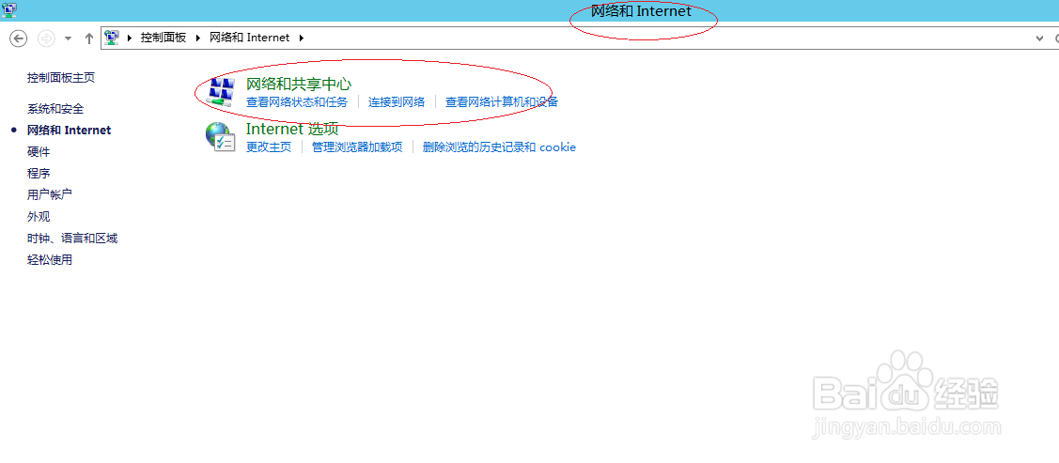The height and width of the screenshot is (463, 1059).
Task: Open 程序 category in the sidebar
Action: pyautogui.click(x=39, y=174)
